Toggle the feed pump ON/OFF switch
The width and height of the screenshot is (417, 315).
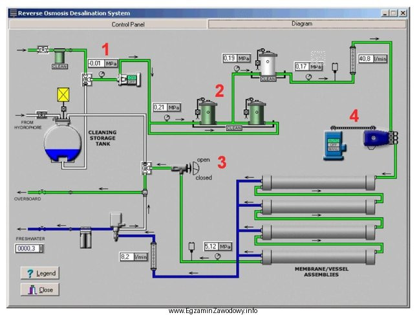(x=133, y=78)
